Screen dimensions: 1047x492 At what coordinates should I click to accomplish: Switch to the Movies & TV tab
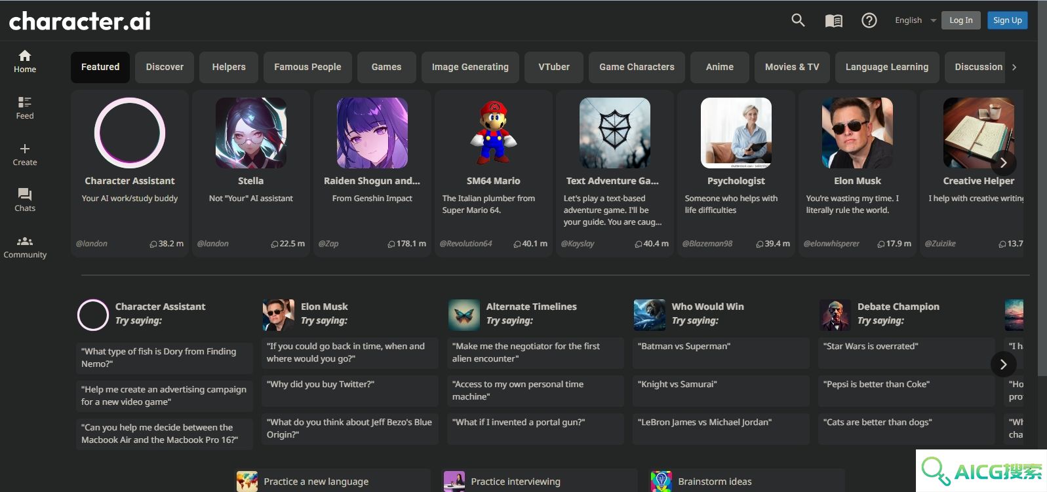[792, 67]
